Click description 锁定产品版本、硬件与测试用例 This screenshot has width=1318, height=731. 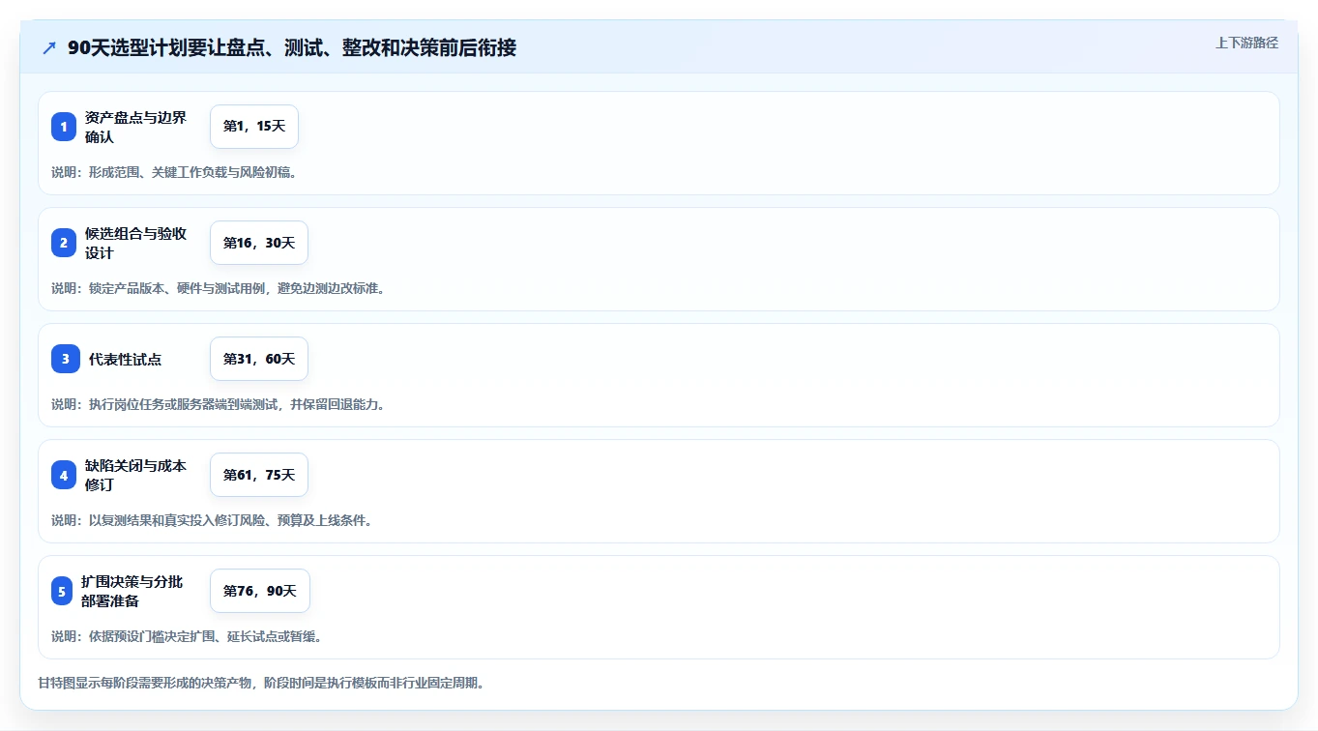219,288
